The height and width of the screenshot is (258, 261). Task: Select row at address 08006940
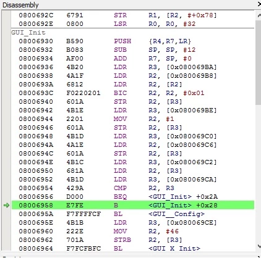tap(133, 102)
